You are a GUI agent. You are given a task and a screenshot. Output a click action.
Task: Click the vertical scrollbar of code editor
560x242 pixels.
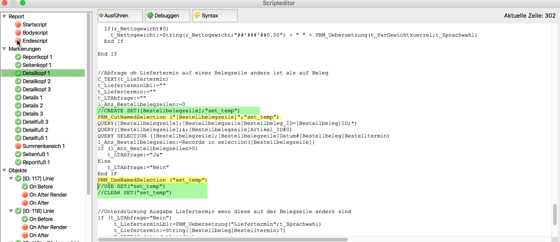(555, 215)
